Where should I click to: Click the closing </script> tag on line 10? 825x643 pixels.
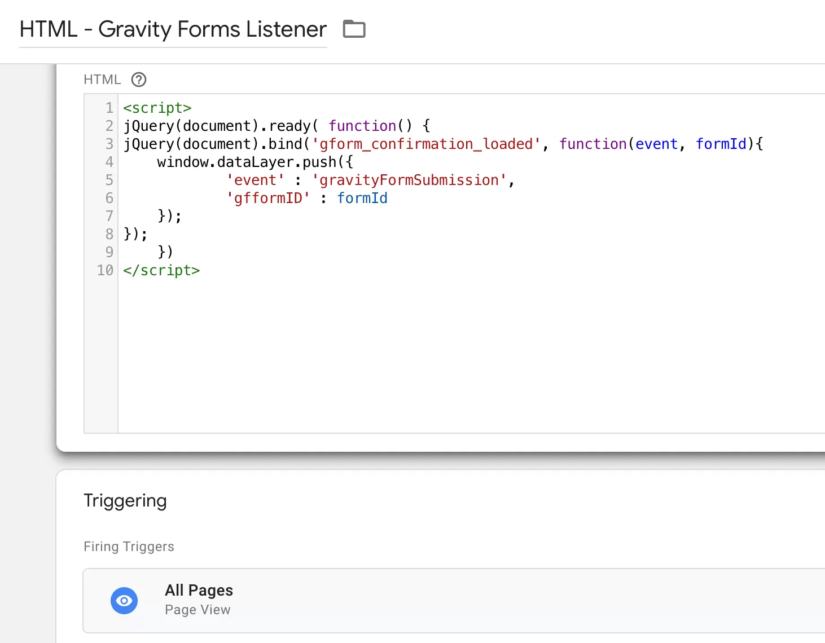(x=161, y=270)
